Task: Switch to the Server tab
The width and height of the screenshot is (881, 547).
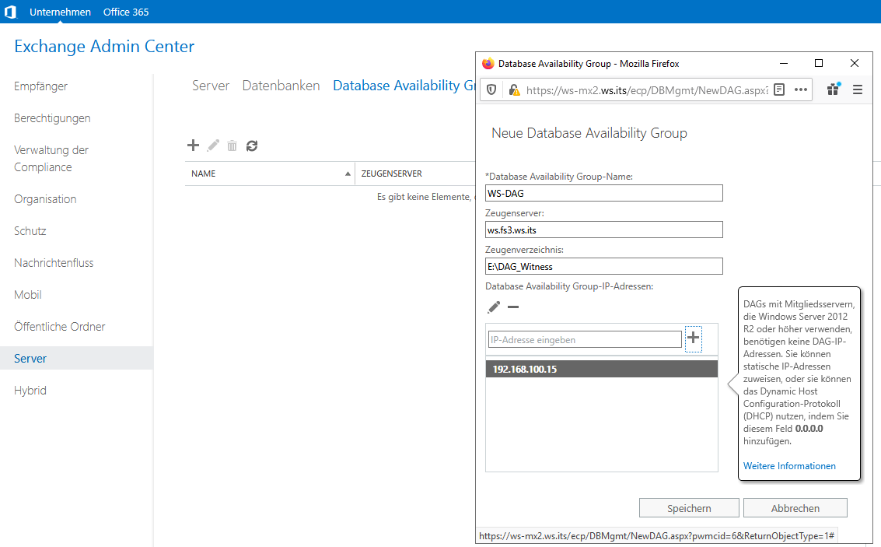Action: (x=211, y=86)
